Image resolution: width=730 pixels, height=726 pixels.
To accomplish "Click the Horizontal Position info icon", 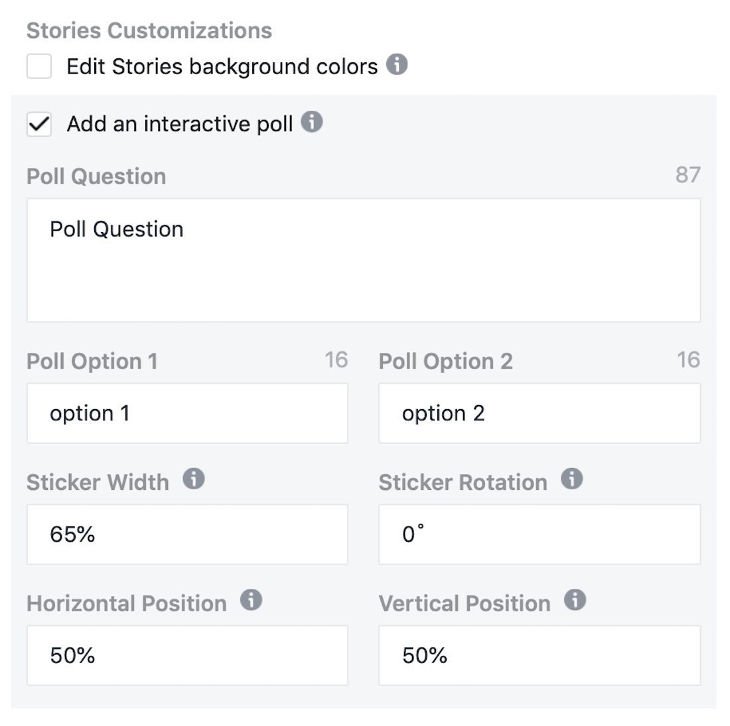I will pyautogui.click(x=250, y=599).
